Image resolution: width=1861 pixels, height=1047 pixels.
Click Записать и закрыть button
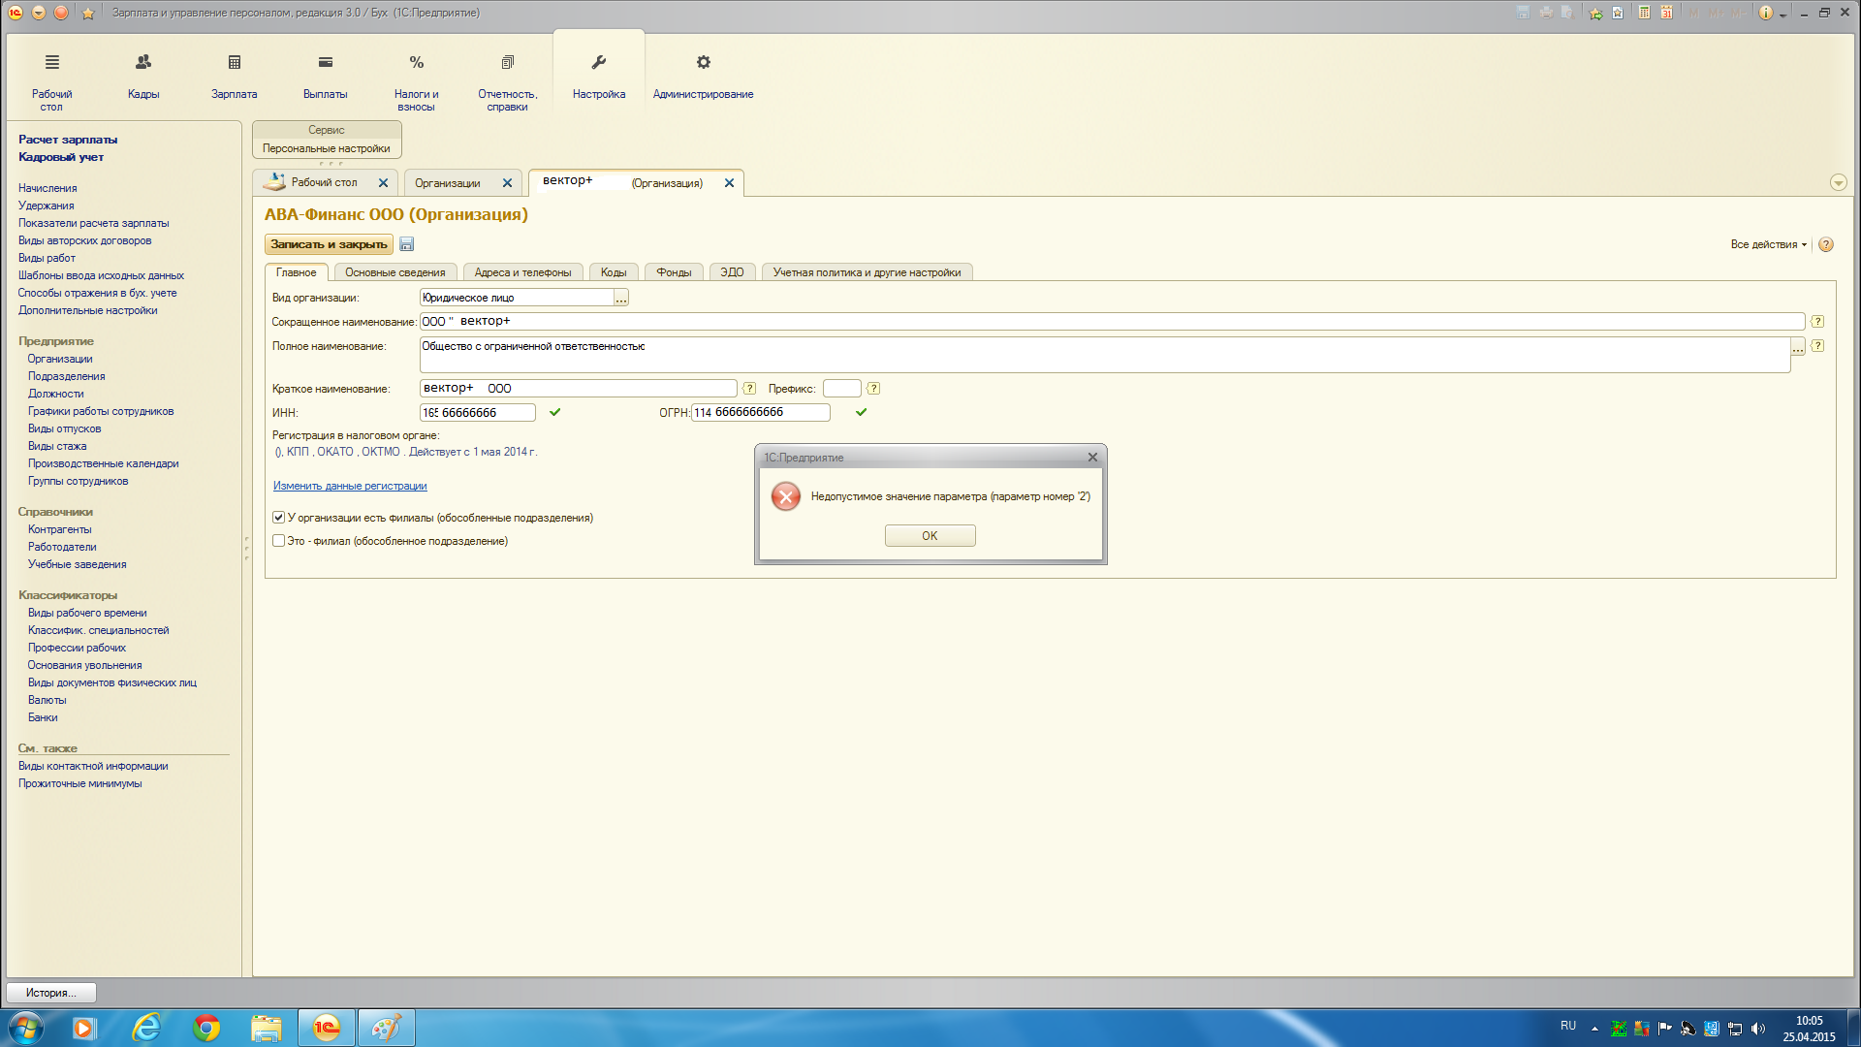coord(329,244)
